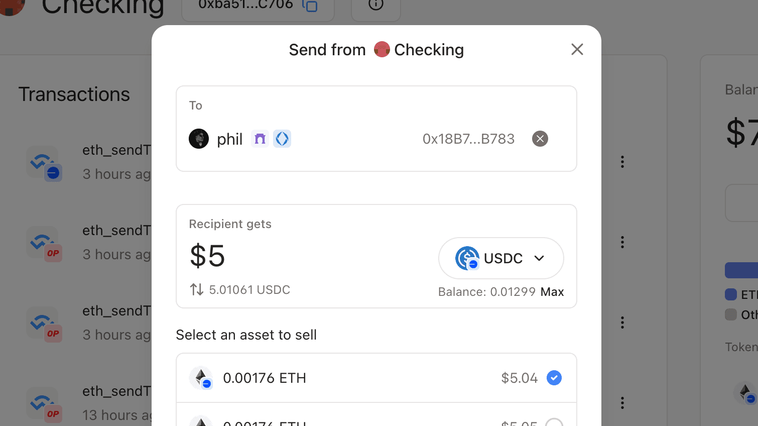This screenshot has height=426, width=758.
Task: Click the Max button for USDC balance
Action: coord(552,291)
